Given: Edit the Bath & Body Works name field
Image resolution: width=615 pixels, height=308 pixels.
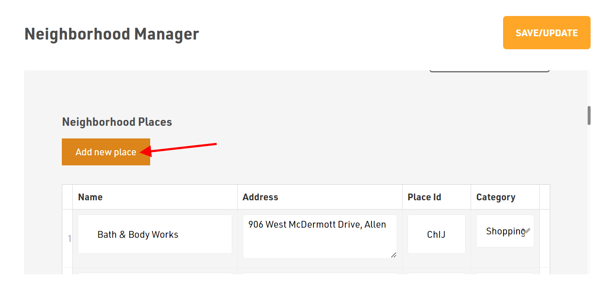Looking at the screenshot, I should click(x=155, y=234).
